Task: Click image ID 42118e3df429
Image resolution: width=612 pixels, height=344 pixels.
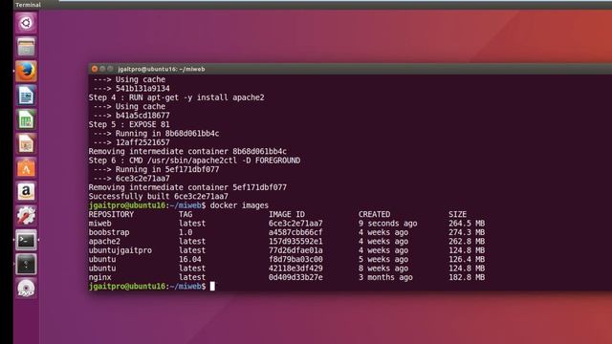Action: pyautogui.click(x=295, y=269)
